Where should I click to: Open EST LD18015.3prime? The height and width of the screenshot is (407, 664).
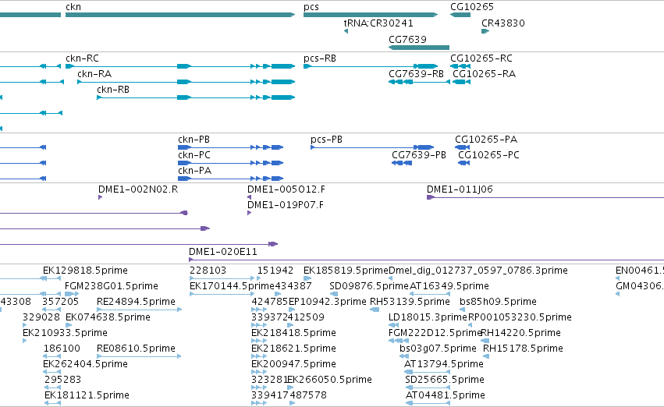pyautogui.click(x=428, y=317)
